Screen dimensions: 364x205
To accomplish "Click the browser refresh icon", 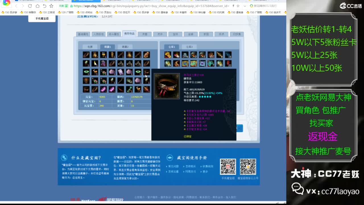I will [x=30, y=6].
